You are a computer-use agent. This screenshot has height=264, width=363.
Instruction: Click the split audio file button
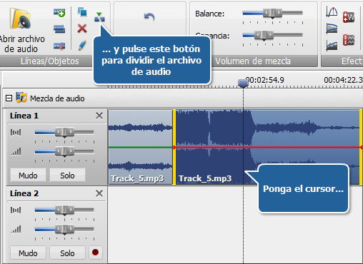99,17
